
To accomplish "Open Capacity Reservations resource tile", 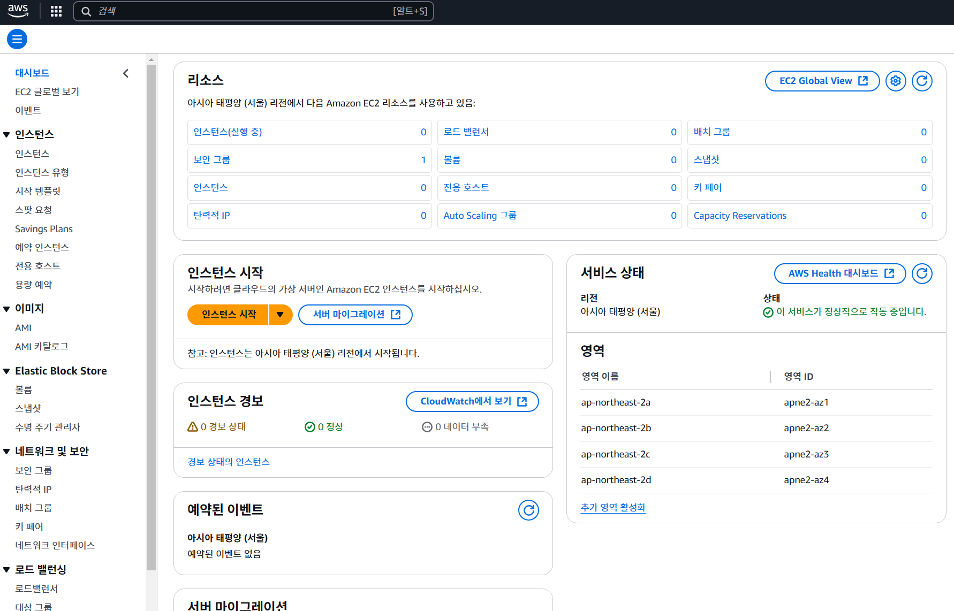I will tap(809, 216).
